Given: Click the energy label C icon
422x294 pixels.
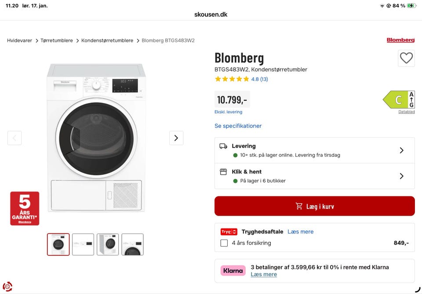Looking at the screenshot, I should tap(399, 100).
